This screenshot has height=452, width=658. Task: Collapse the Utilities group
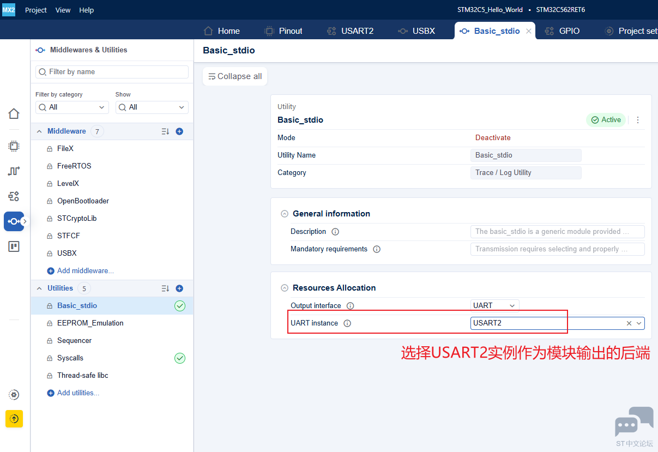click(39, 288)
